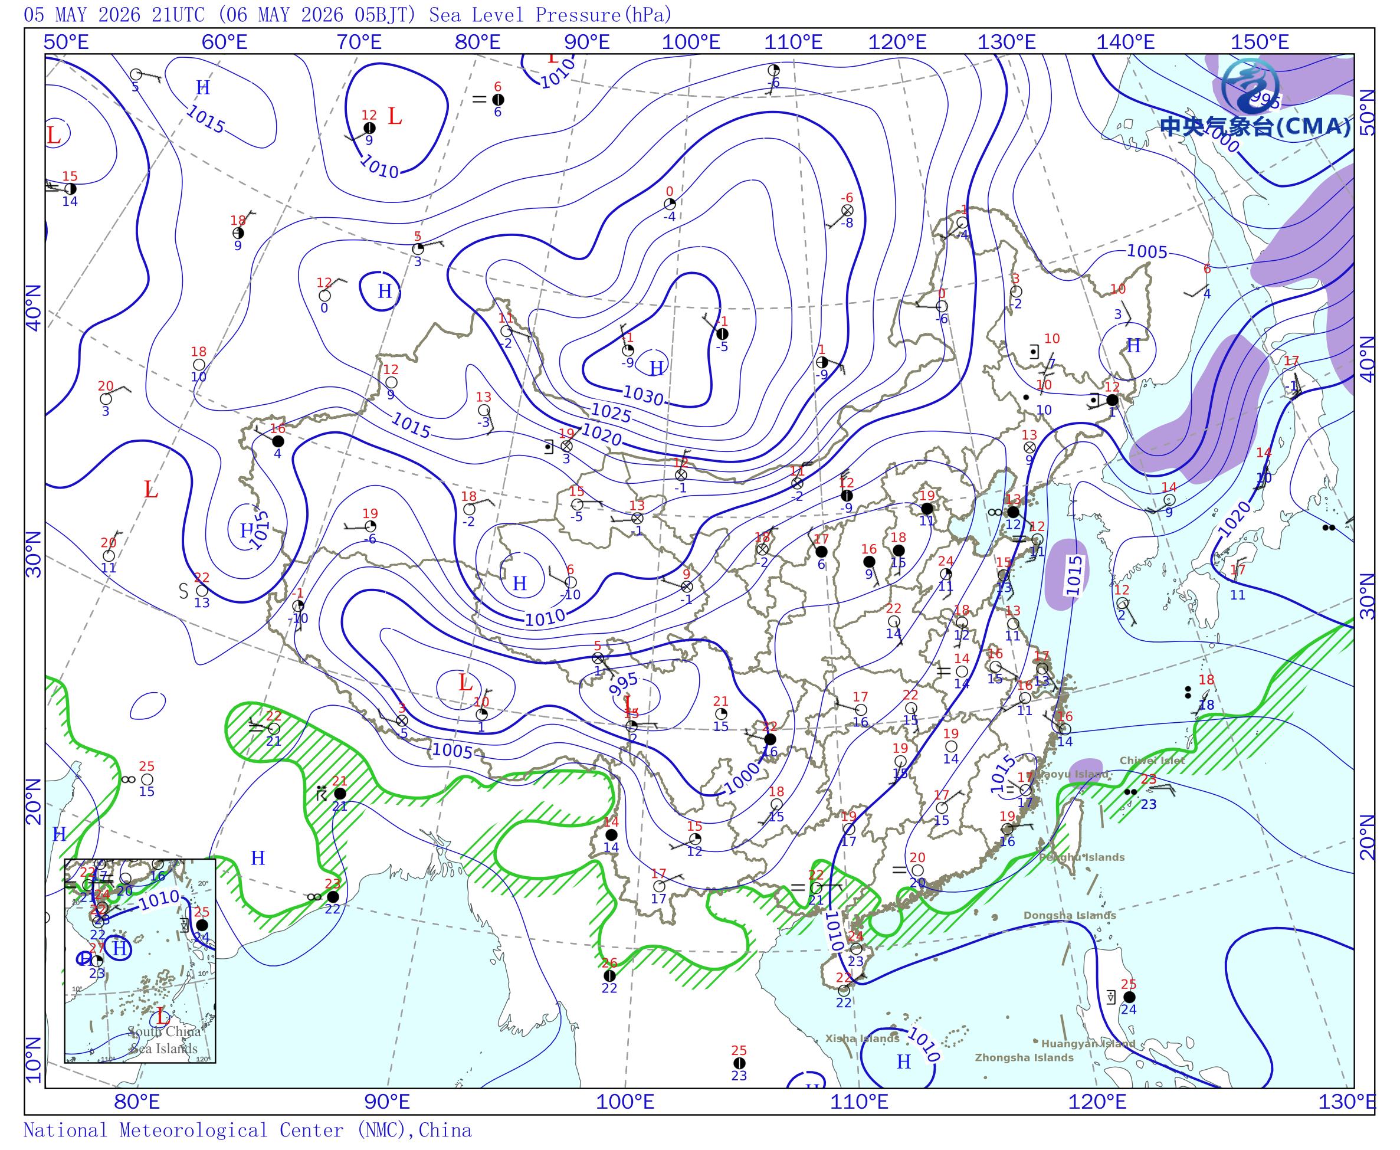
Task: Click the "Dongsha Islands" label
Action: click(1070, 916)
